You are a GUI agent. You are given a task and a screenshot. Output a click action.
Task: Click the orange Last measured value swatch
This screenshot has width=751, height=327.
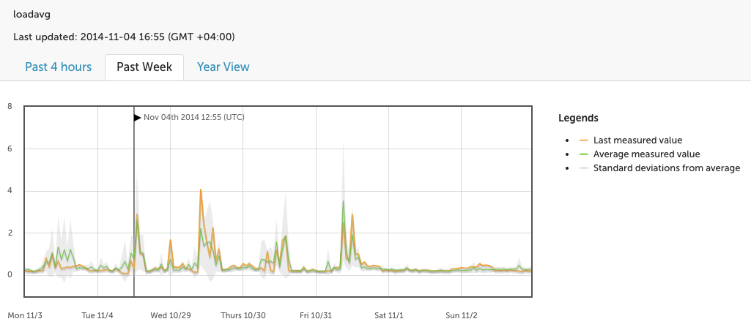click(x=583, y=140)
